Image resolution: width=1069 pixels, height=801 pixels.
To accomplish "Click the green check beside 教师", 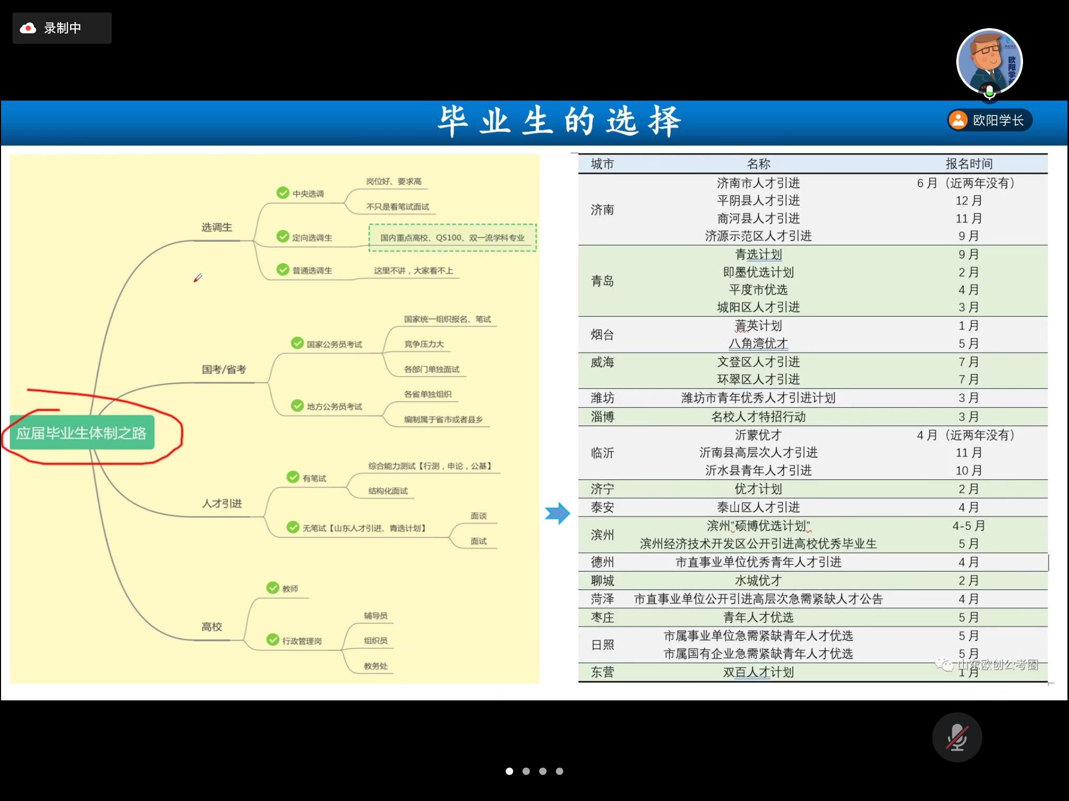I will 273,588.
